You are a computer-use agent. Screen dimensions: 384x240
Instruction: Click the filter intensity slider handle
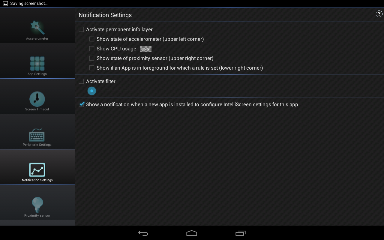[92, 91]
